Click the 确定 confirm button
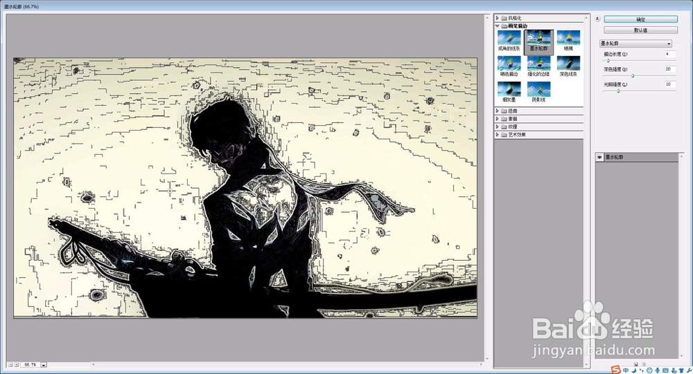693x374 pixels. 640,19
